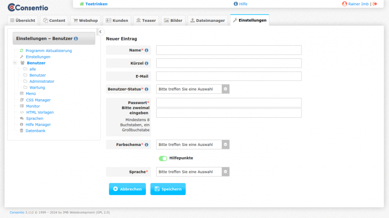The image size is (389, 218).
Task: Click the info icon next to Farbschema
Action: [x=146, y=145]
